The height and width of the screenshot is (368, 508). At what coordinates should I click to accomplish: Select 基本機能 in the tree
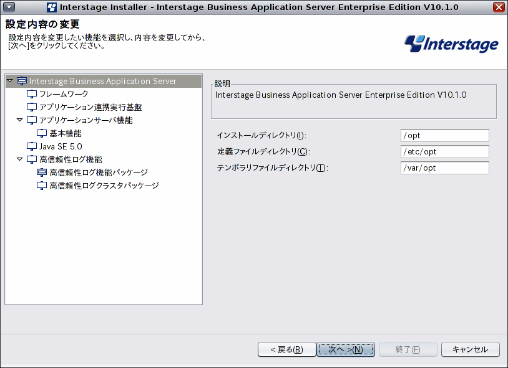[66, 133]
